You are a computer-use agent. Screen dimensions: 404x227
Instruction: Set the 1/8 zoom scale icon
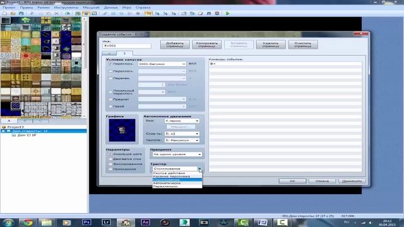pyautogui.click(x=174, y=13)
